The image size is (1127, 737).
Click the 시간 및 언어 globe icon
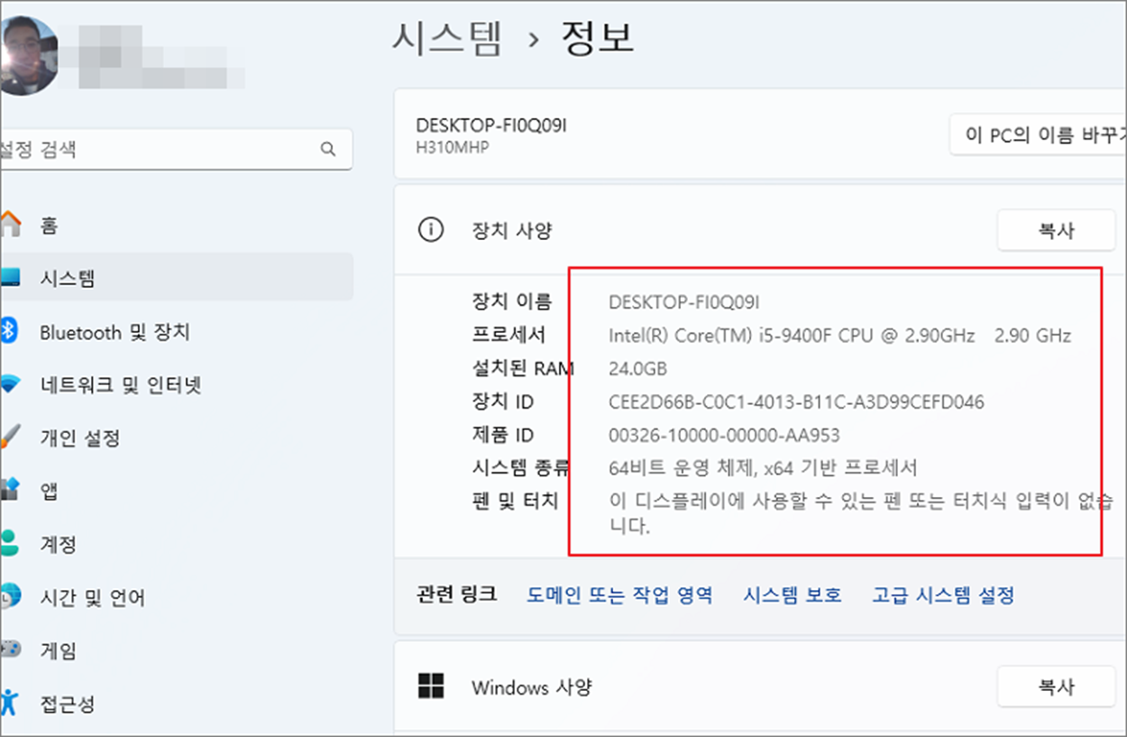(10, 597)
